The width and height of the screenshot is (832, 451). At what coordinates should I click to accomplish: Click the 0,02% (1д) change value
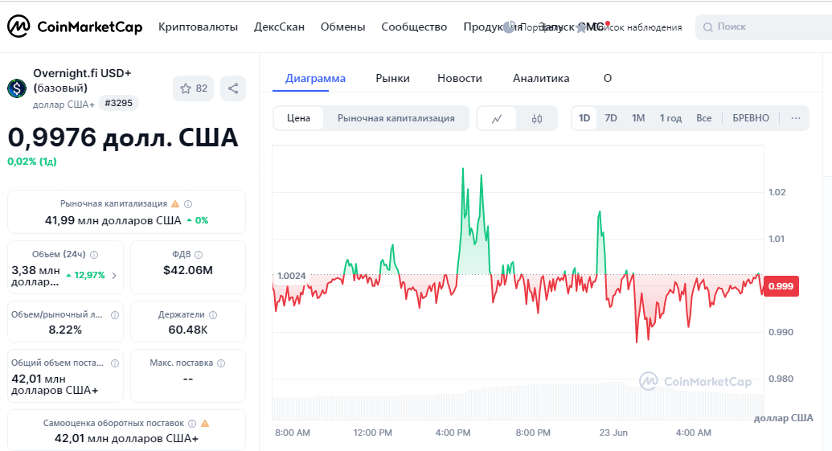[32, 162]
